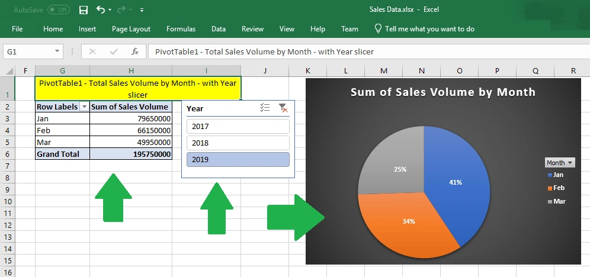Toggle the AutoSave switch

point(58,10)
